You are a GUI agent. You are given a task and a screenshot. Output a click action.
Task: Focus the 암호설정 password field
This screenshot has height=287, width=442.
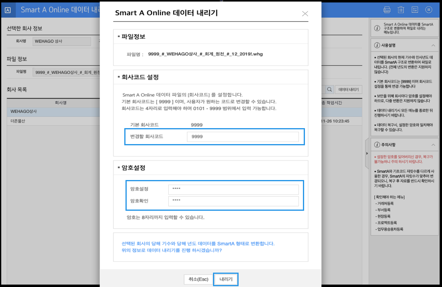(x=233, y=189)
